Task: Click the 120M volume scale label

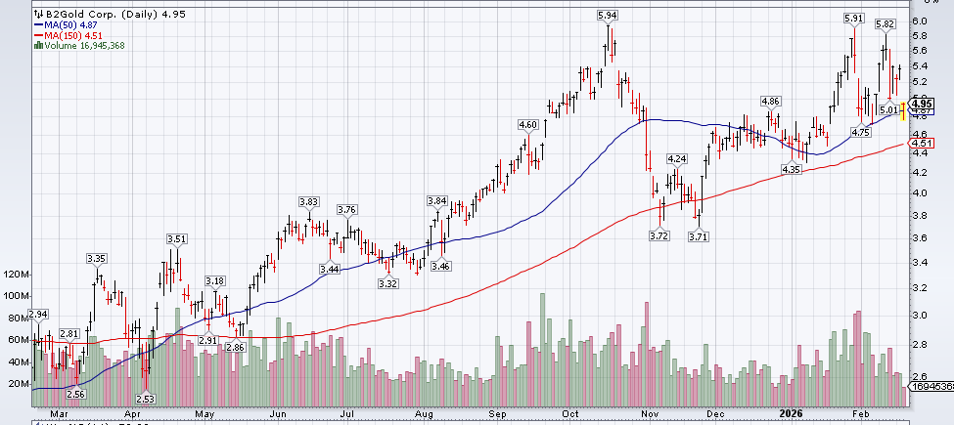Action: 17,275
